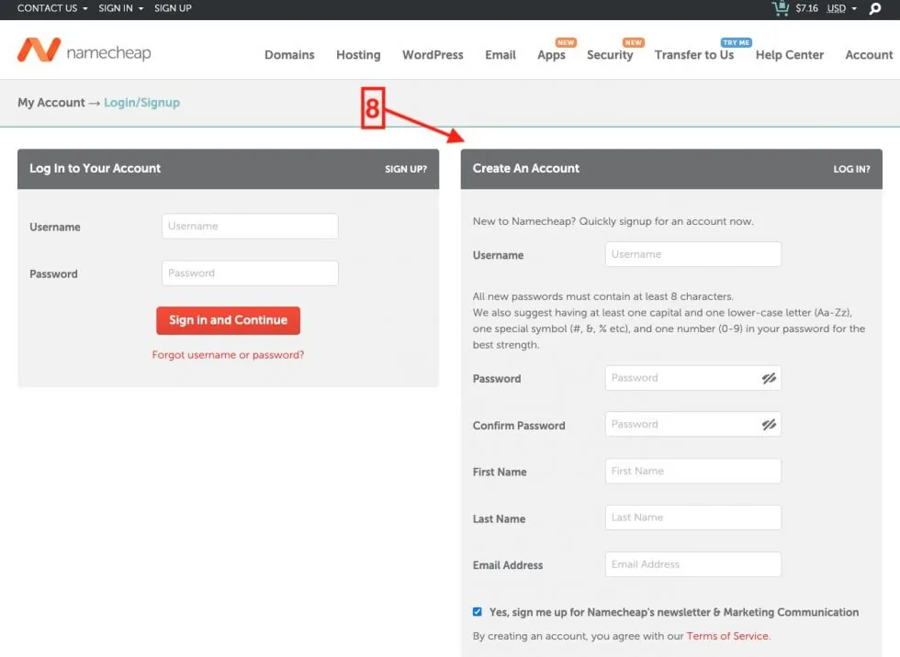Open the Transfer to Us menu

coord(694,55)
